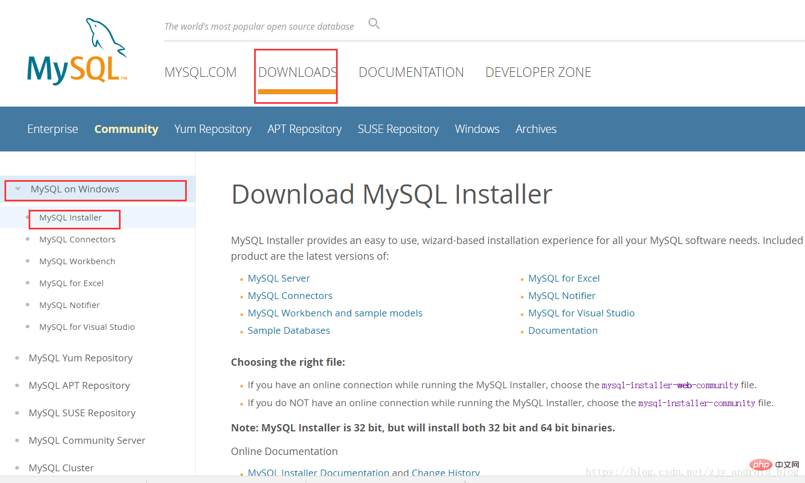Image resolution: width=805 pixels, height=483 pixels.
Task: Open the DOWNLOADS tab
Action: click(297, 72)
